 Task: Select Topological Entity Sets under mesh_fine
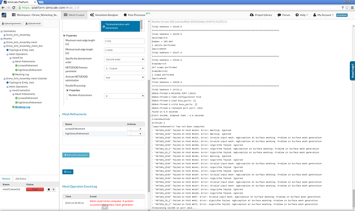point(22,50)
